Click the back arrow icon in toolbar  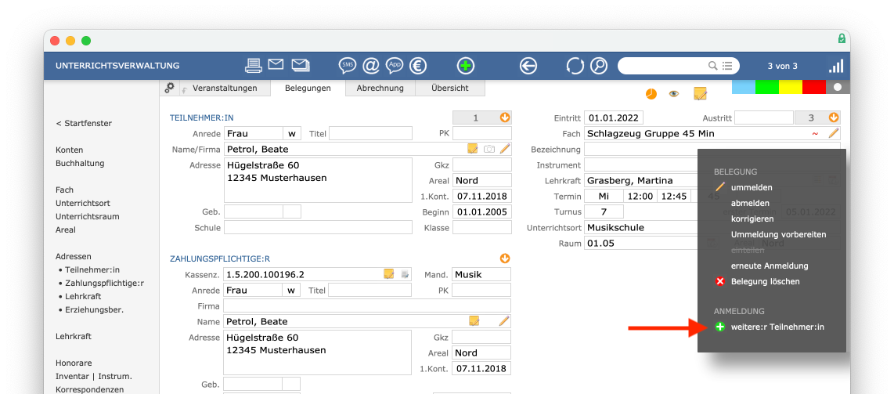point(528,66)
